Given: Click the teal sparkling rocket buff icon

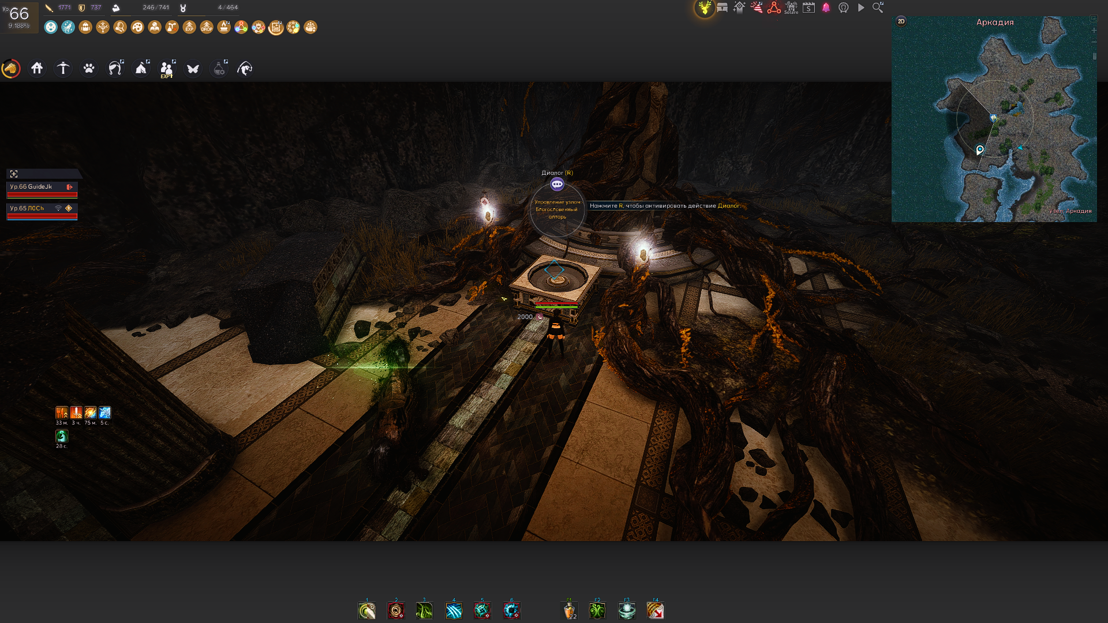Looking at the screenshot, I should click(x=68, y=27).
